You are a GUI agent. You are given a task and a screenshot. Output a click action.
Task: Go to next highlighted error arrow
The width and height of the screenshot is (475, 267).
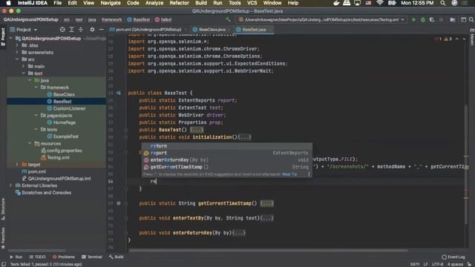464,39
